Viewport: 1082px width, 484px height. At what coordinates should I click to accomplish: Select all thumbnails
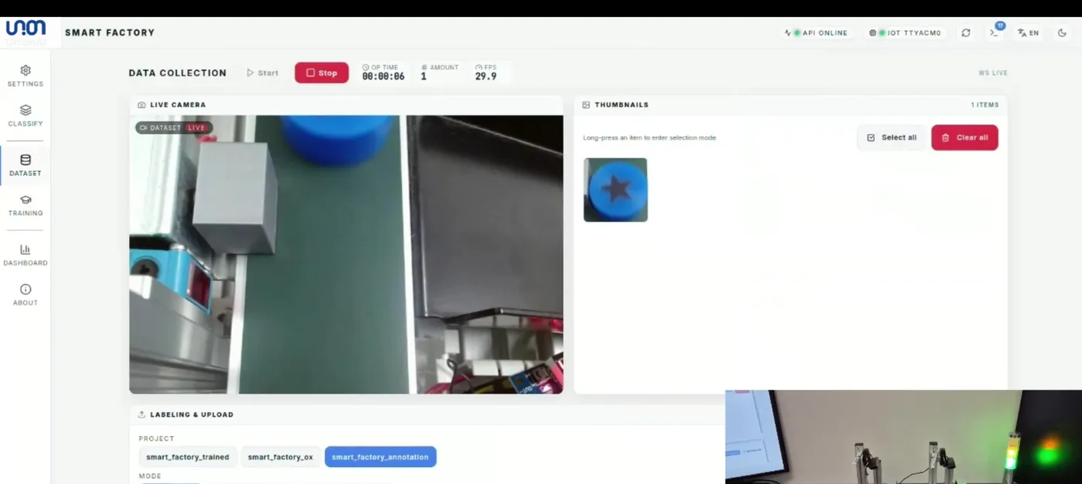click(x=892, y=137)
